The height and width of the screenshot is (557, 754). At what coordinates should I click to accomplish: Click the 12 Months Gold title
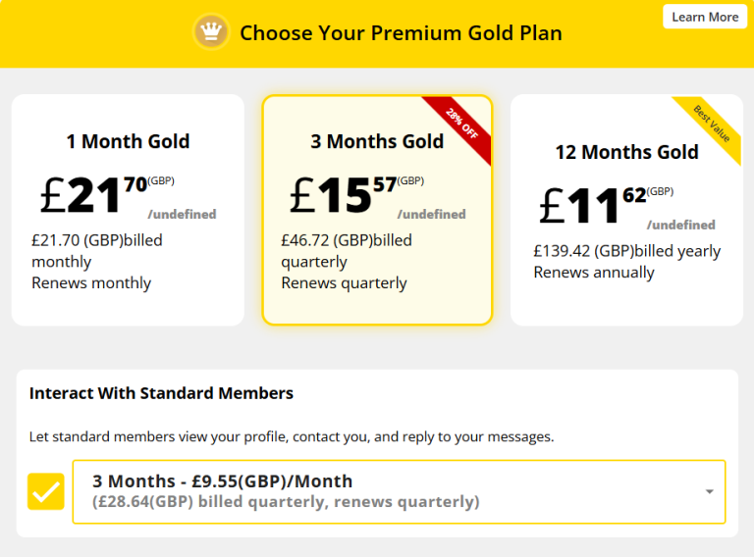pos(626,152)
